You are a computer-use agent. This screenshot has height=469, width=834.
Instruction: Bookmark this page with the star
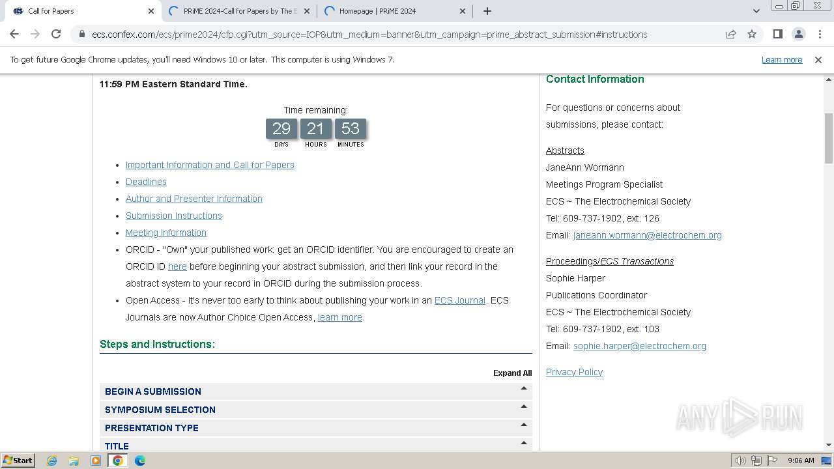(752, 35)
